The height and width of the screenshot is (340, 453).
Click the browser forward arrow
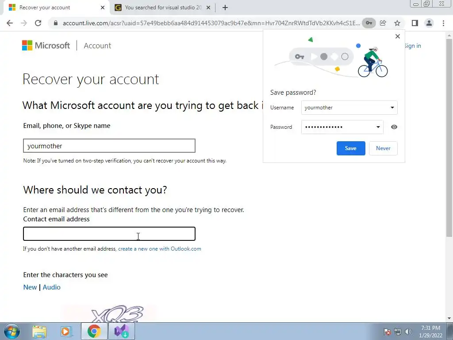point(24,23)
